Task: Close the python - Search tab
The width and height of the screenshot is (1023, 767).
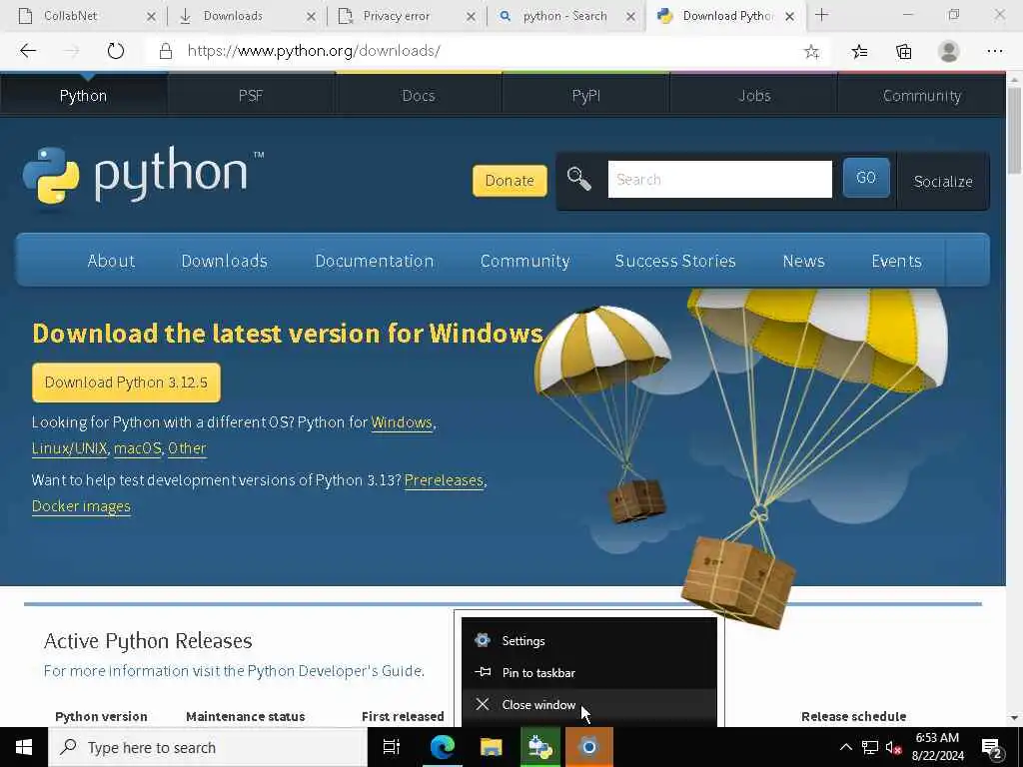Action: 630,17
